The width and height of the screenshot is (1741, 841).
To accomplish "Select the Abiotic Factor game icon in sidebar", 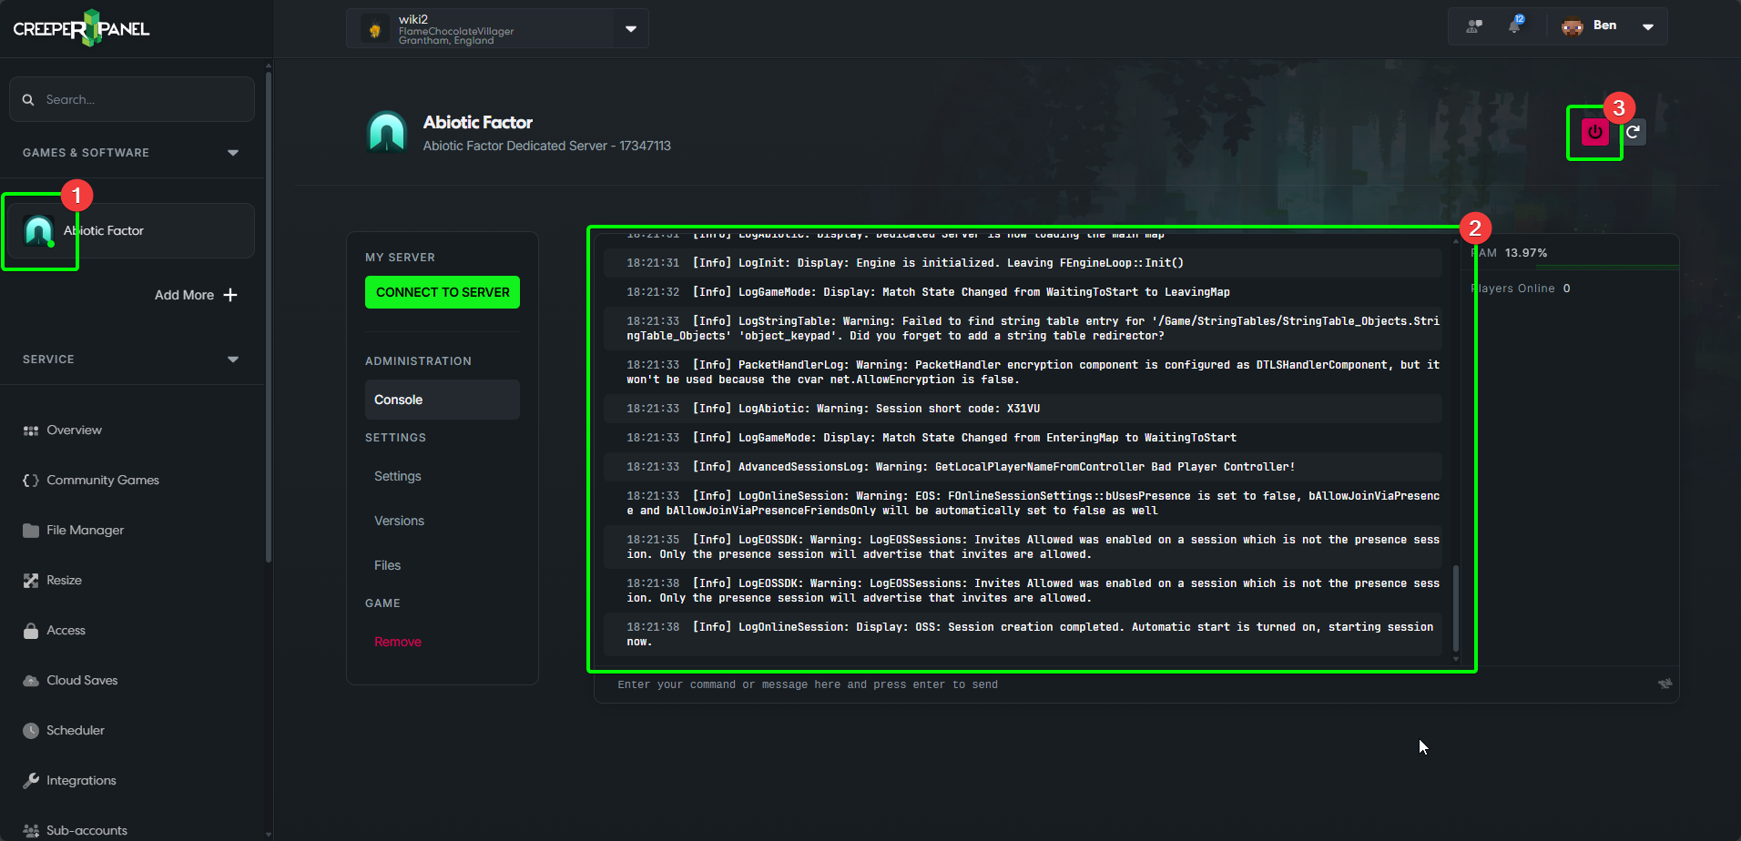I will click(38, 230).
